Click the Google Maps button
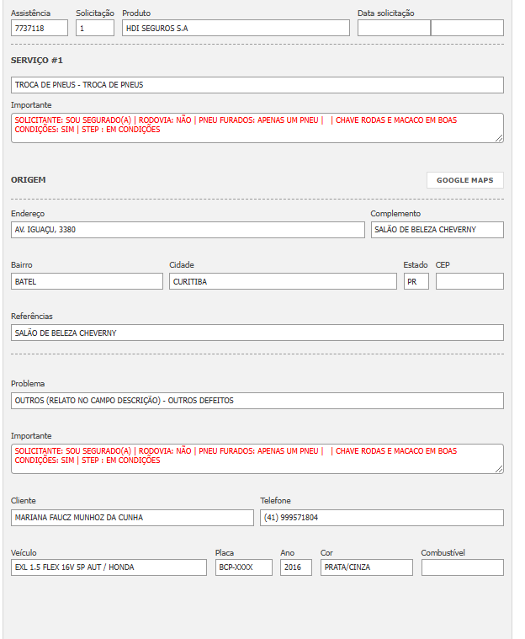This screenshot has width=525, height=639. pyautogui.click(x=464, y=180)
